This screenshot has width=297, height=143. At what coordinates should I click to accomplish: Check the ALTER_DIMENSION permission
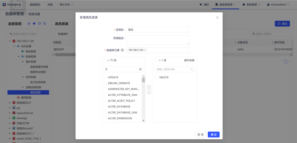(105, 118)
